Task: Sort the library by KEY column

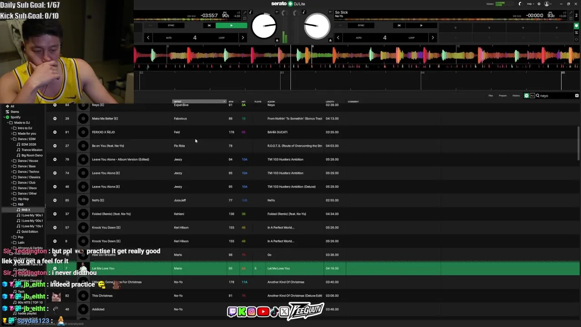Action: (x=244, y=101)
